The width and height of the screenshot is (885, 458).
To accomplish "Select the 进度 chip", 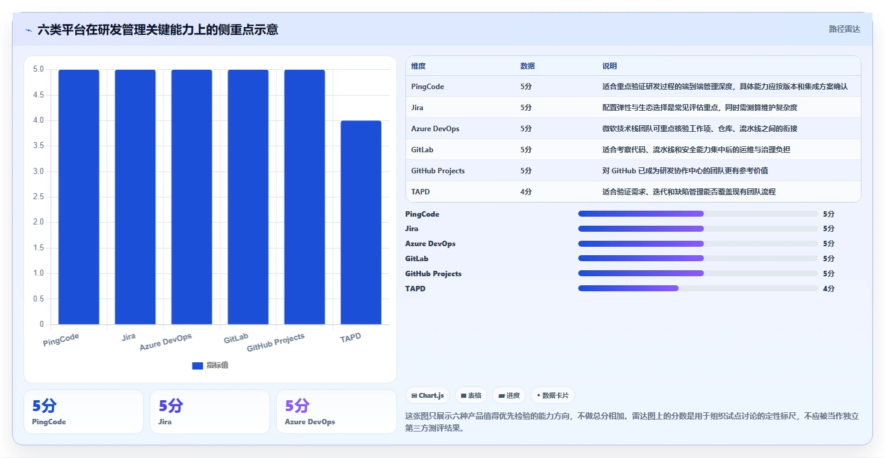I will (x=509, y=395).
